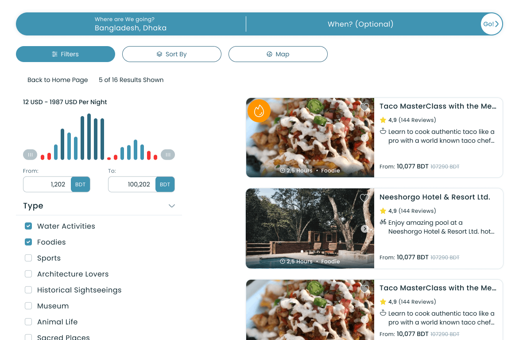Click the yellow star on Neeshorgo rating
The height and width of the screenshot is (340, 519).
(x=383, y=211)
